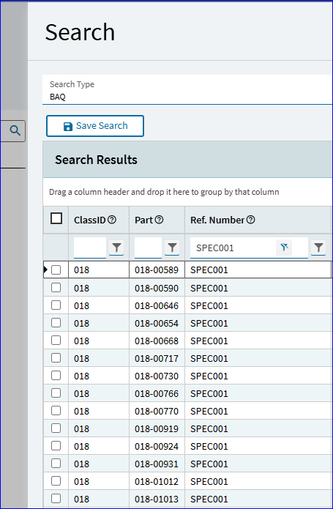Select the checkbox for part 018-01012
The height and width of the screenshot is (509, 333).
[56, 480]
